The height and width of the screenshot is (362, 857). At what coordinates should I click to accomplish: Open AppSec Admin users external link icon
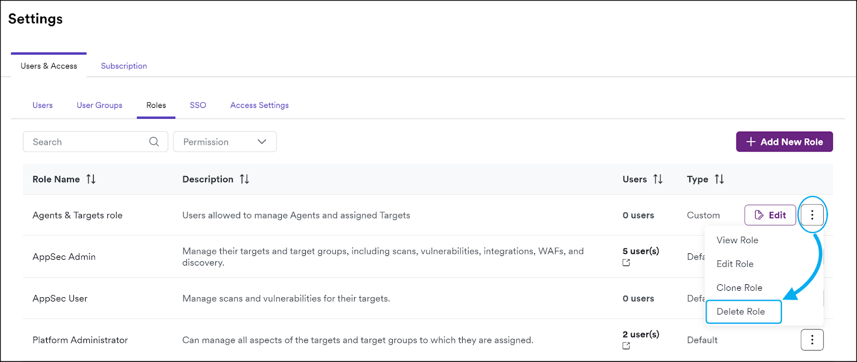click(x=626, y=262)
